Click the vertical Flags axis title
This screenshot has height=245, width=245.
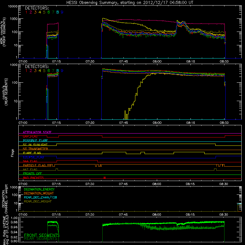point(13,153)
